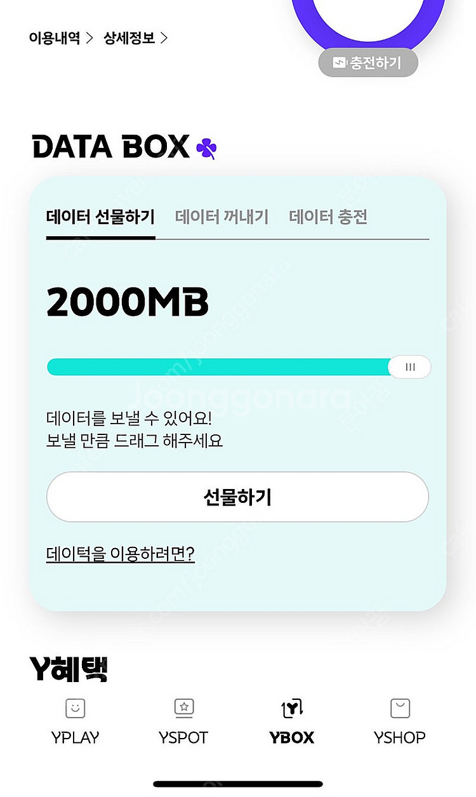
Task: Tap the purple clover icon beside DATA BOX
Action: tap(206, 148)
